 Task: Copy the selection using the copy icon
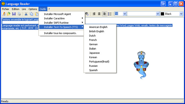coord(31,14)
